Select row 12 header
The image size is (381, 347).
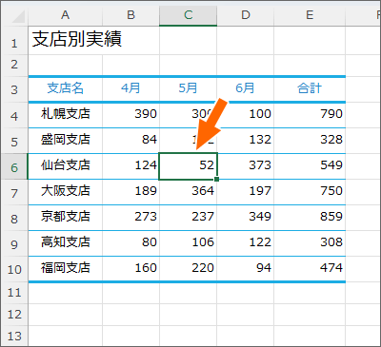click(14, 315)
